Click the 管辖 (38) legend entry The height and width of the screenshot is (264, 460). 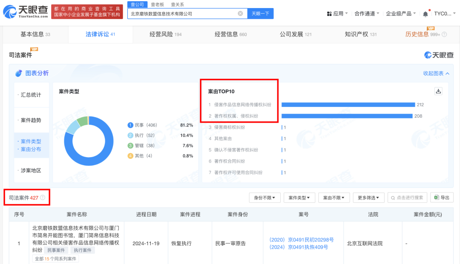(141, 146)
